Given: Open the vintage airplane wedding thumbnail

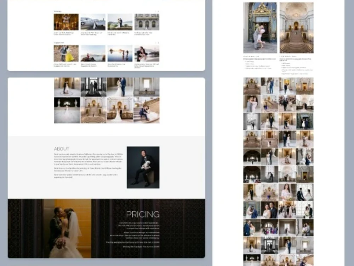Looking at the screenshot, I should [93, 22].
